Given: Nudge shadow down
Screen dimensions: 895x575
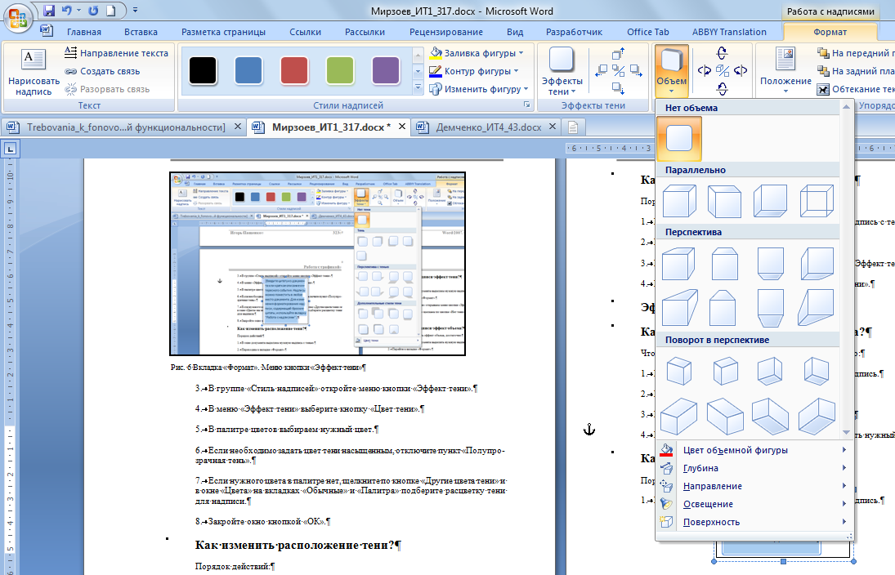Looking at the screenshot, I should pos(618,88).
